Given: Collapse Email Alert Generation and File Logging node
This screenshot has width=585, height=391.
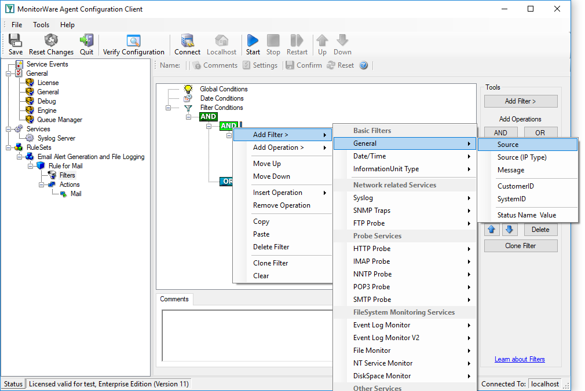Looking at the screenshot, I should tap(19, 157).
